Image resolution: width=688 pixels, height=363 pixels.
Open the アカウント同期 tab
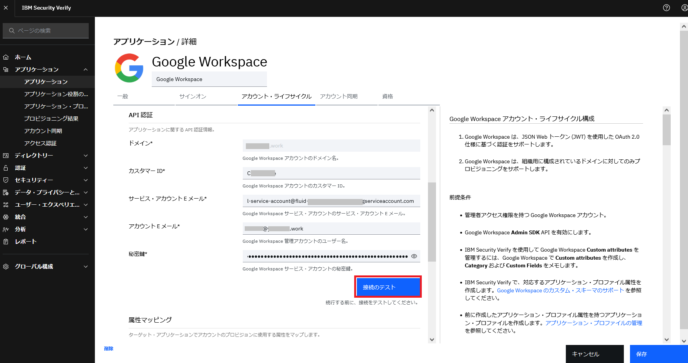coord(347,96)
